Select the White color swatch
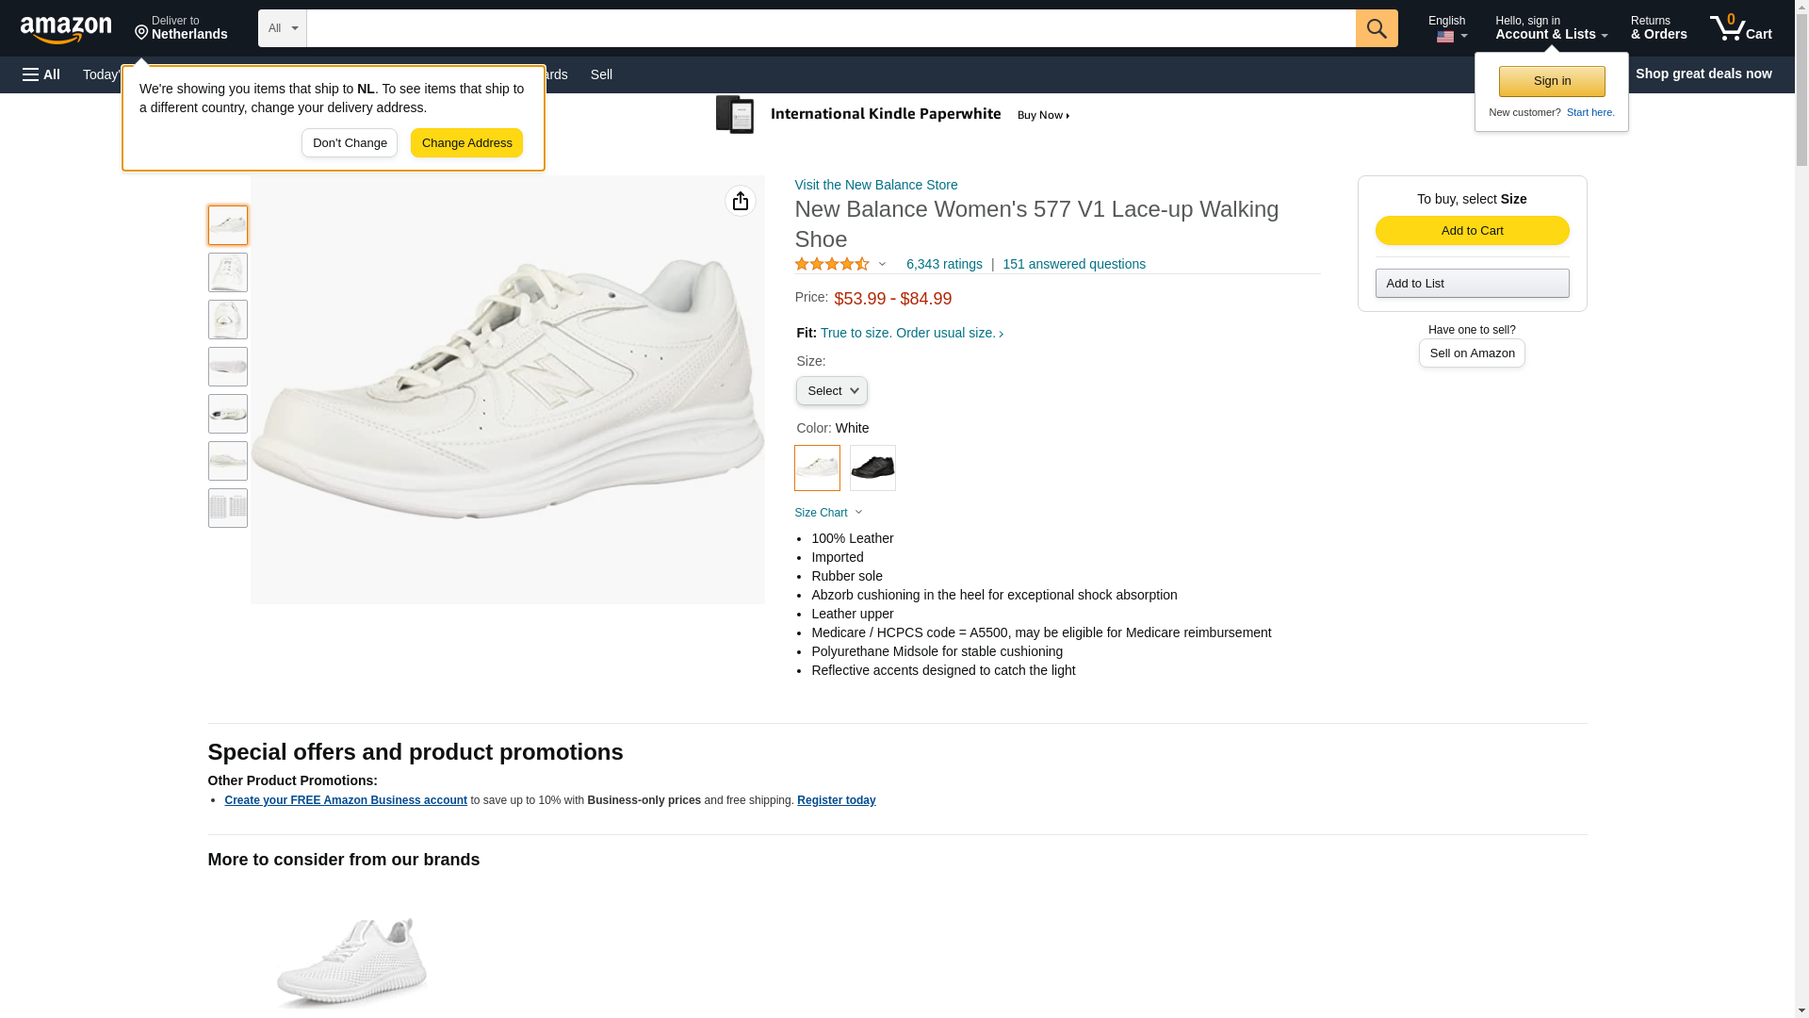 817,468
